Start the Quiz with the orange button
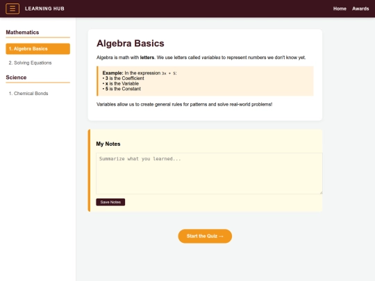Viewport: 375px width, 281px height. (x=205, y=236)
